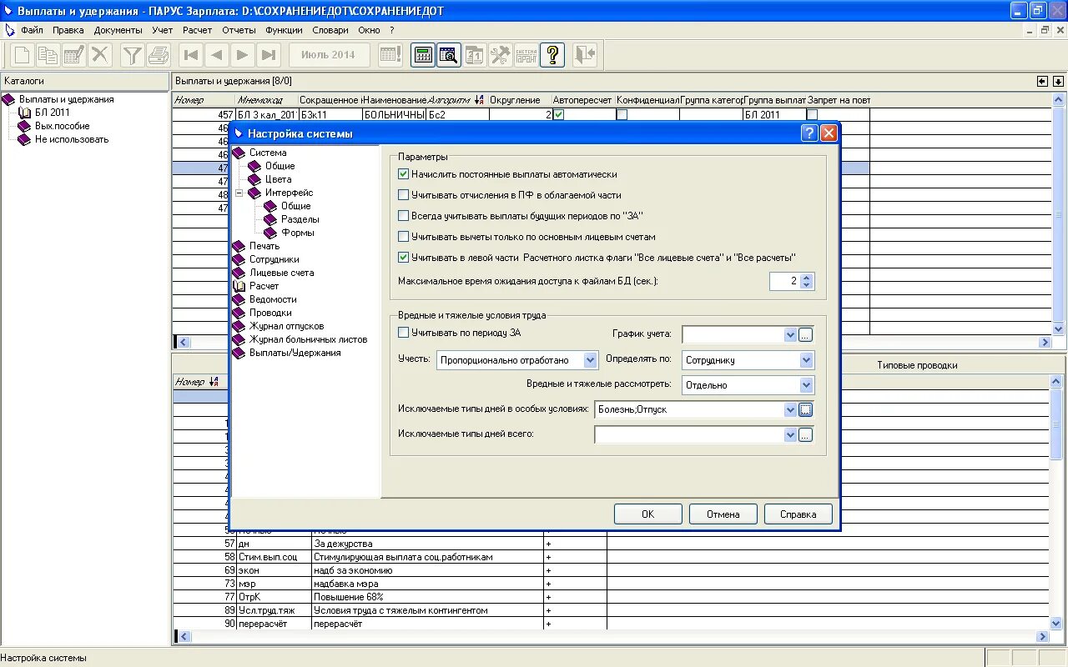Screen dimensions: 1068x667
Task: Go to first record toolbar arrow
Action: [x=191, y=55]
